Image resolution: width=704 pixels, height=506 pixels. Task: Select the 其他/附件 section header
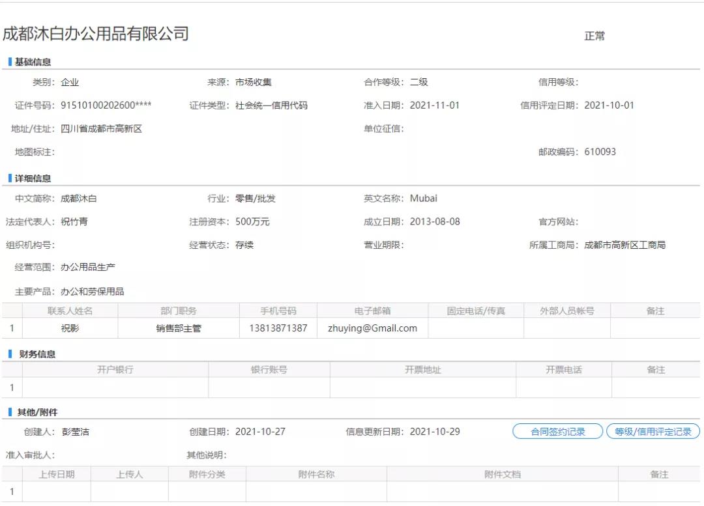pyautogui.click(x=37, y=412)
